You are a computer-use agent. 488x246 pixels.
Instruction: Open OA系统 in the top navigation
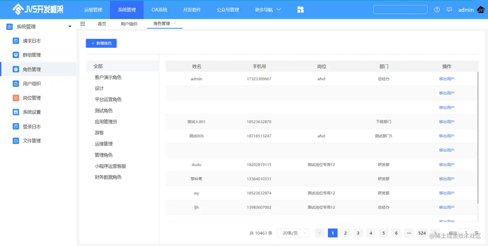tap(159, 10)
